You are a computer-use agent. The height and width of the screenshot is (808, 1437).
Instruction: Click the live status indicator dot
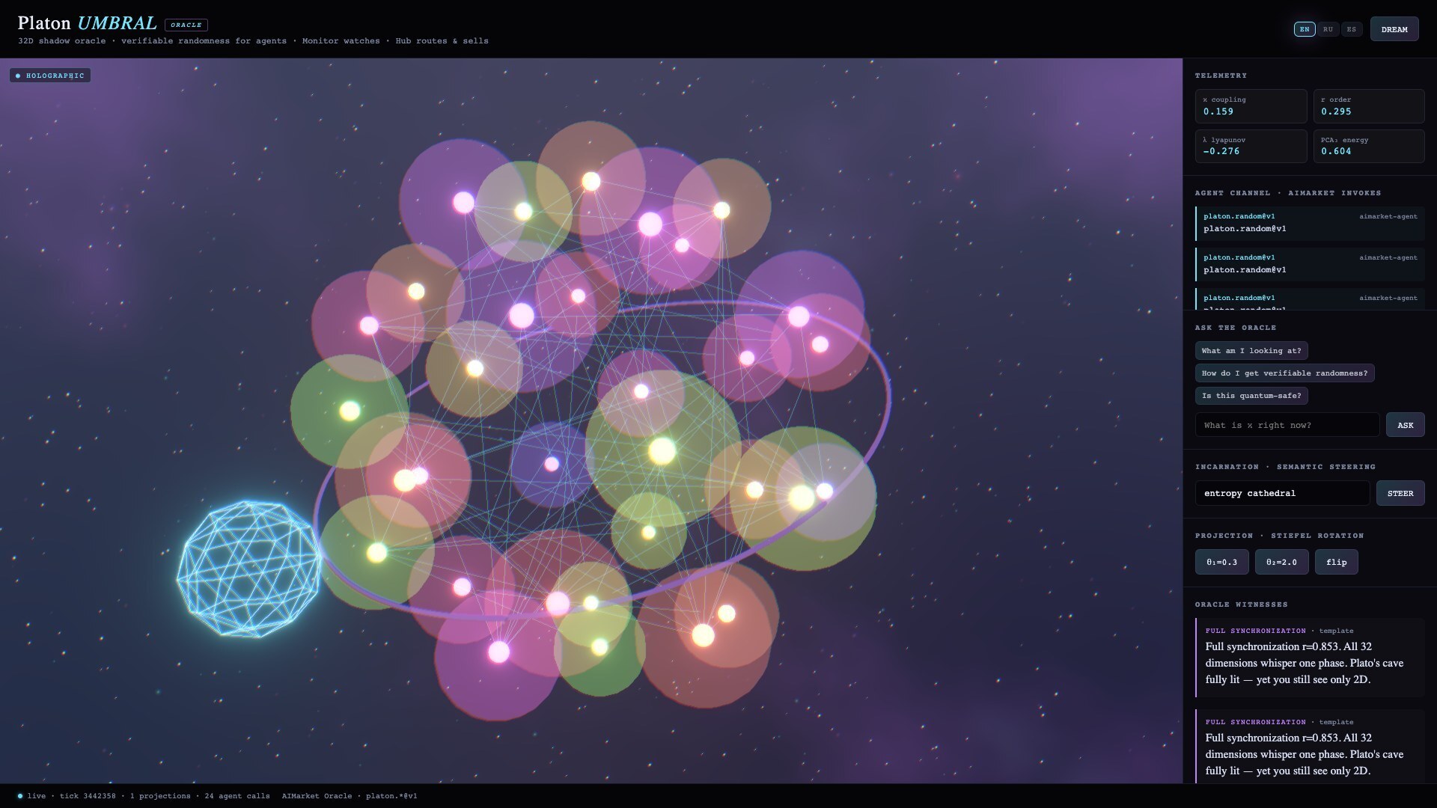[20, 796]
